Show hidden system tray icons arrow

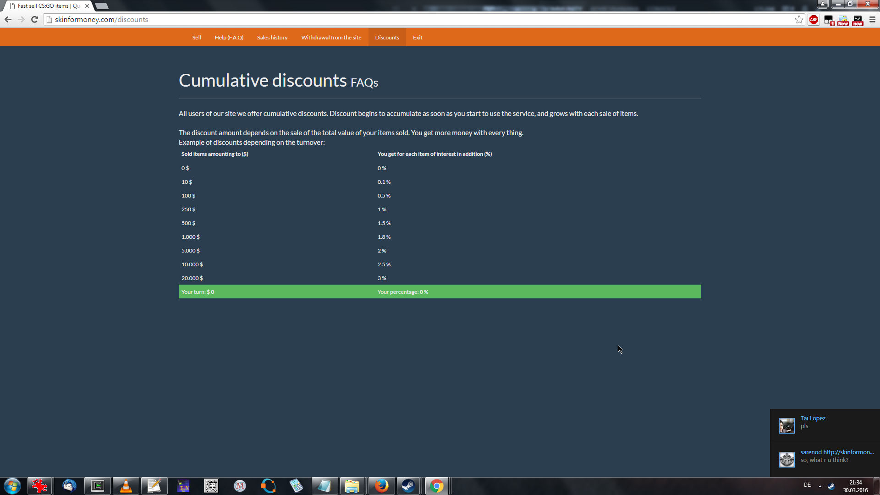click(820, 486)
